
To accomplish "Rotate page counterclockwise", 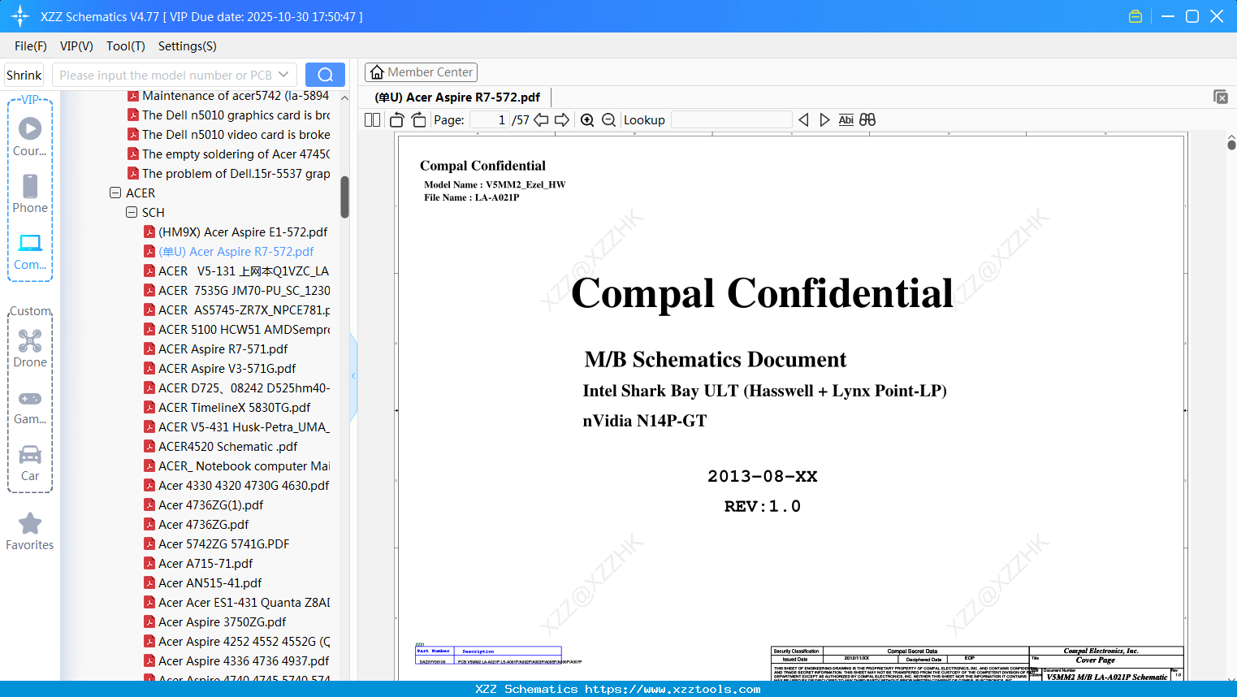I will click(397, 120).
